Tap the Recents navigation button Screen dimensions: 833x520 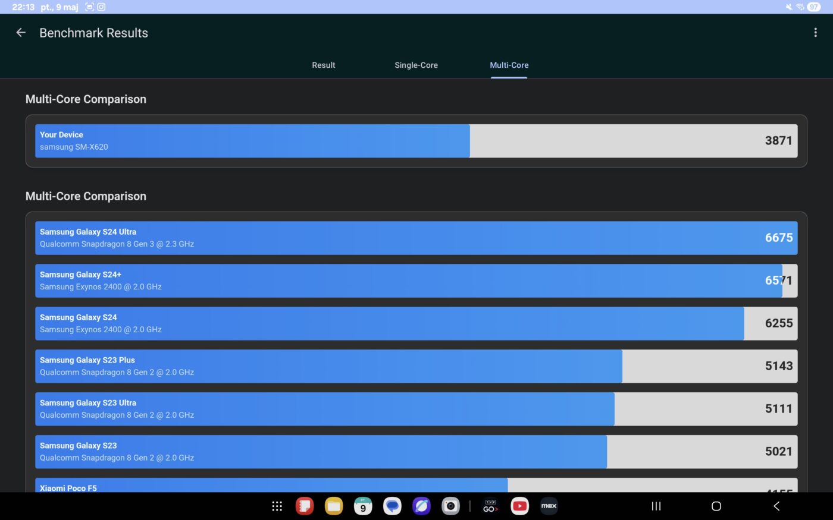[656, 506]
